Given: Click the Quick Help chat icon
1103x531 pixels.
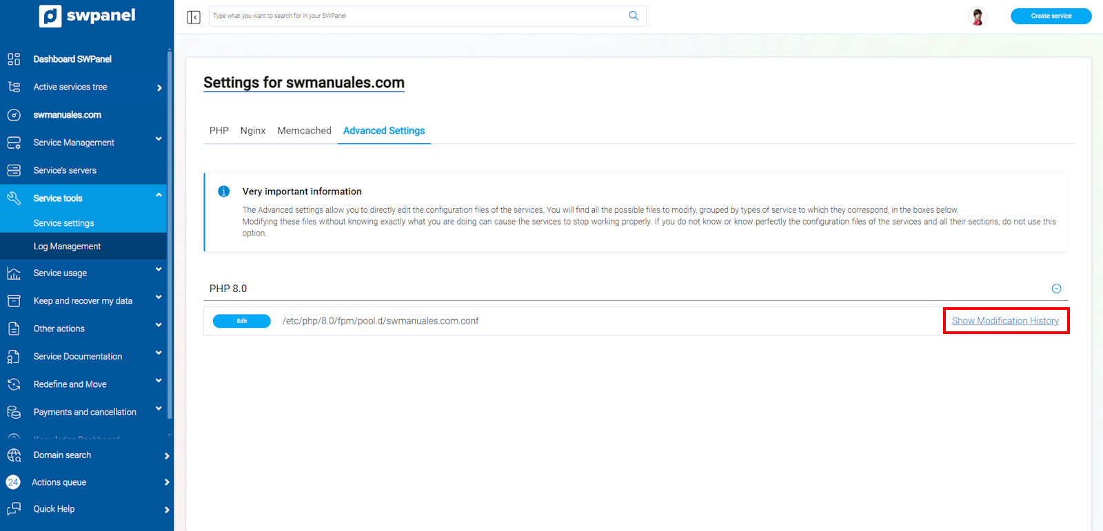Looking at the screenshot, I should (14, 509).
